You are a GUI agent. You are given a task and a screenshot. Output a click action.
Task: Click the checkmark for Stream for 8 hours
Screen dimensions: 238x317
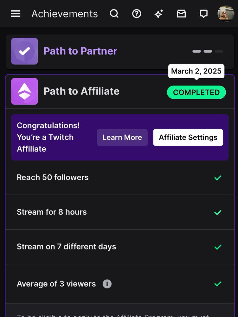218,212
